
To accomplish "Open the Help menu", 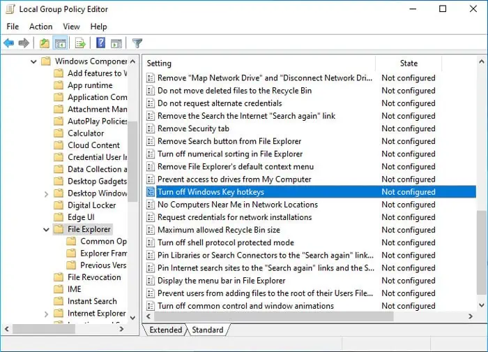I will [99, 27].
